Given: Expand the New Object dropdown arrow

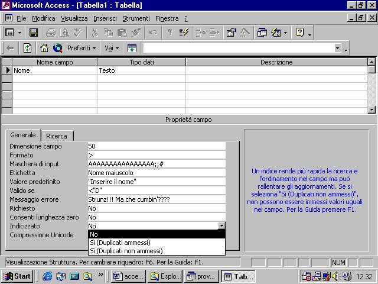Looking at the screenshot, I should 285,33.
